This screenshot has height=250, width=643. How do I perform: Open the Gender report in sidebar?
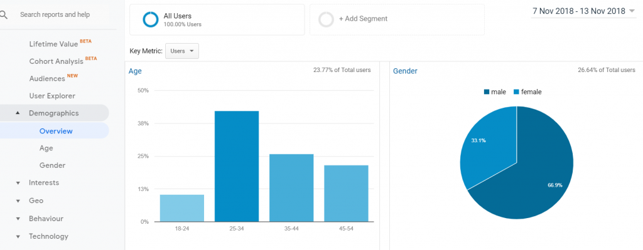click(53, 165)
